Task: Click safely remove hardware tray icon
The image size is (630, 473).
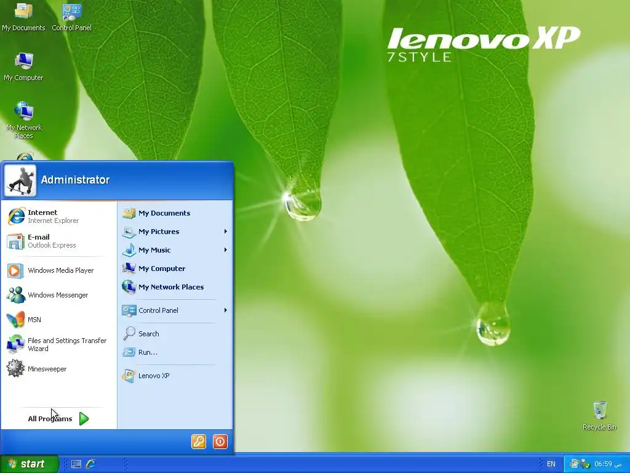Action: click(x=586, y=464)
